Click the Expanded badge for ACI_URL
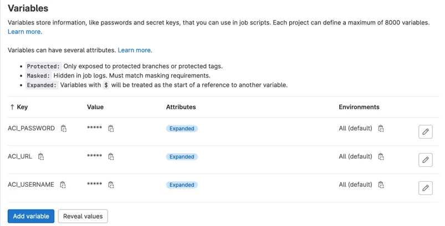 [182, 157]
